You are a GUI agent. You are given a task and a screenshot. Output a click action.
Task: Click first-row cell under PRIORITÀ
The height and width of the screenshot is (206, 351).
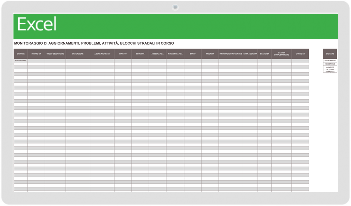click(210, 60)
